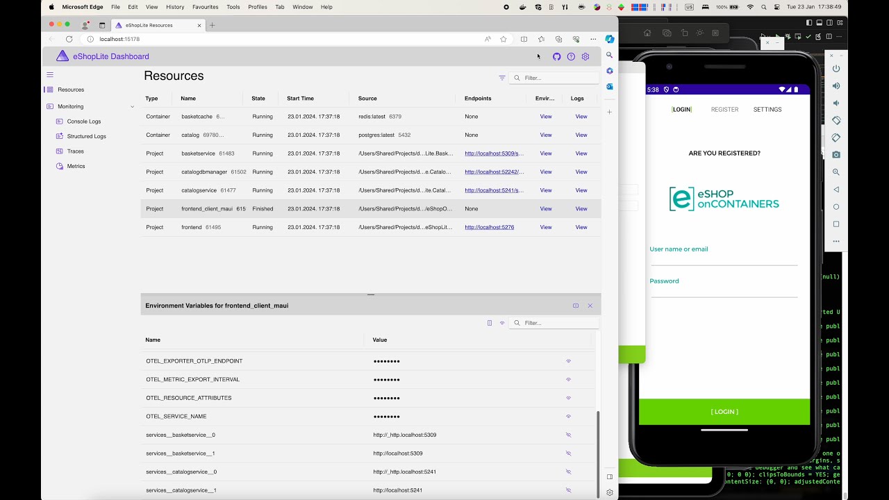Click the Console Logs sidebar icon

click(60, 122)
